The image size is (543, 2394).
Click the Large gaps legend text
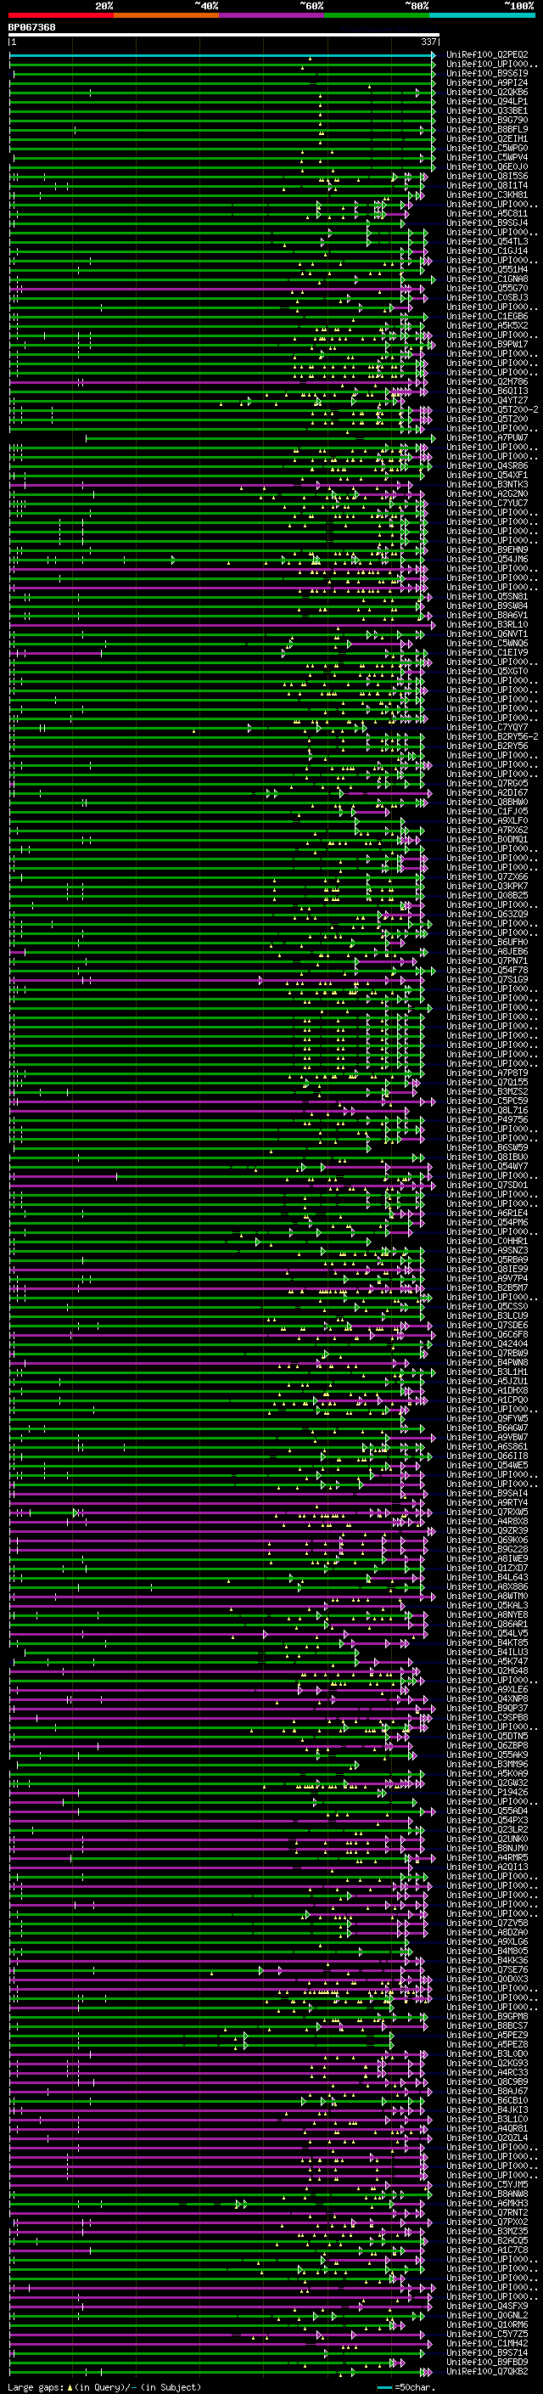tap(105, 2387)
